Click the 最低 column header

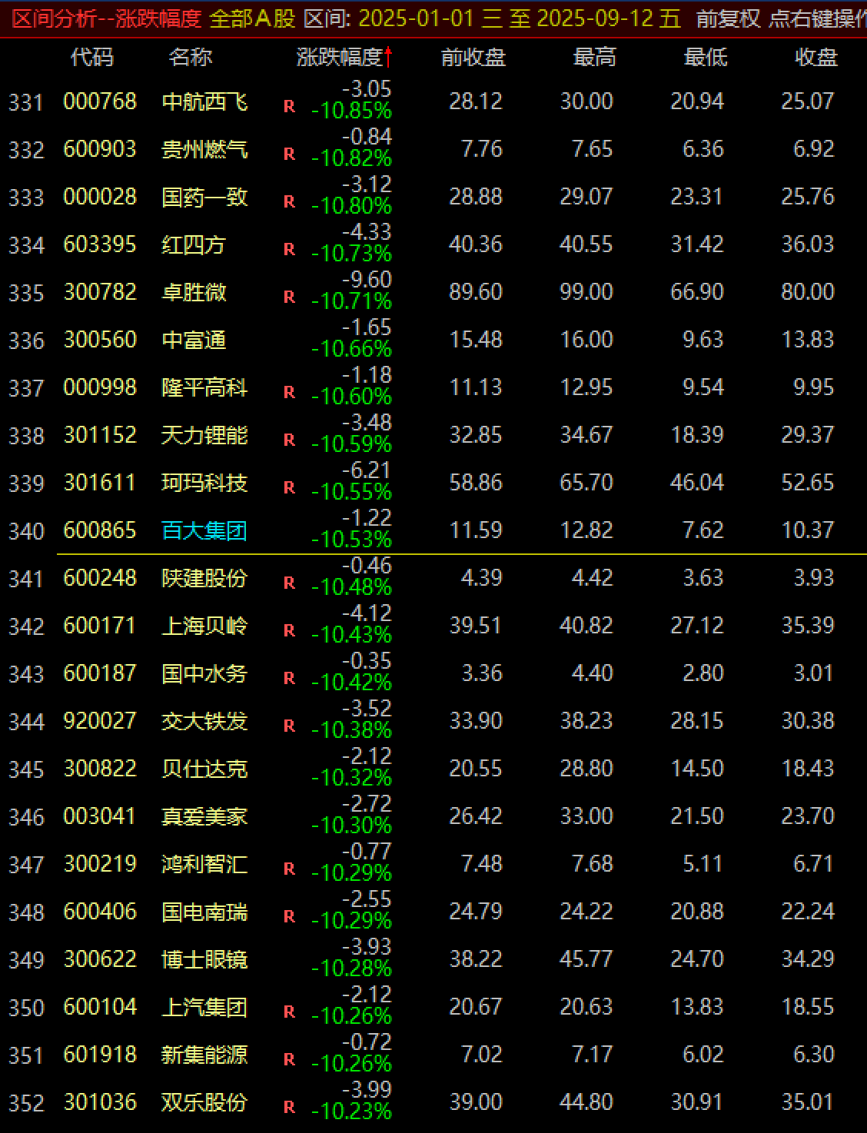[x=705, y=57]
